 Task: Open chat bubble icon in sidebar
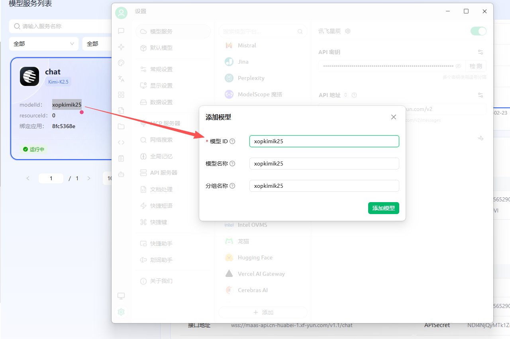pos(121,31)
